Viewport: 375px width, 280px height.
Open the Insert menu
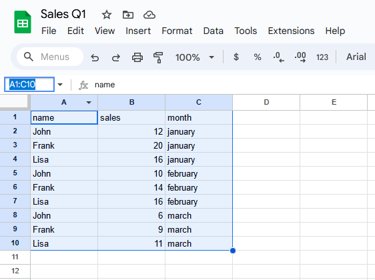click(138, 31)
